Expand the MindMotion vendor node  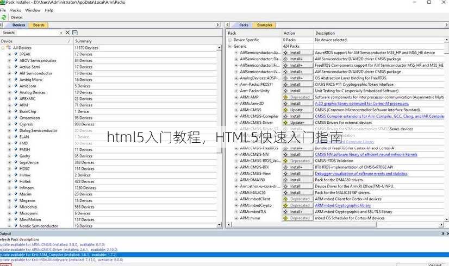coord(9,220)
